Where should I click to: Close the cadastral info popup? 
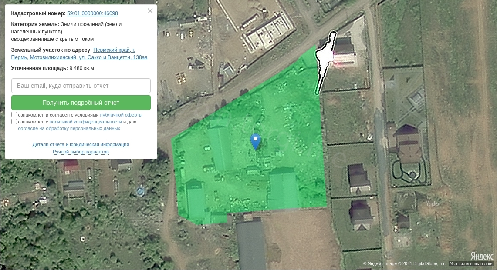pyautogui.click(x=150, y=11)
